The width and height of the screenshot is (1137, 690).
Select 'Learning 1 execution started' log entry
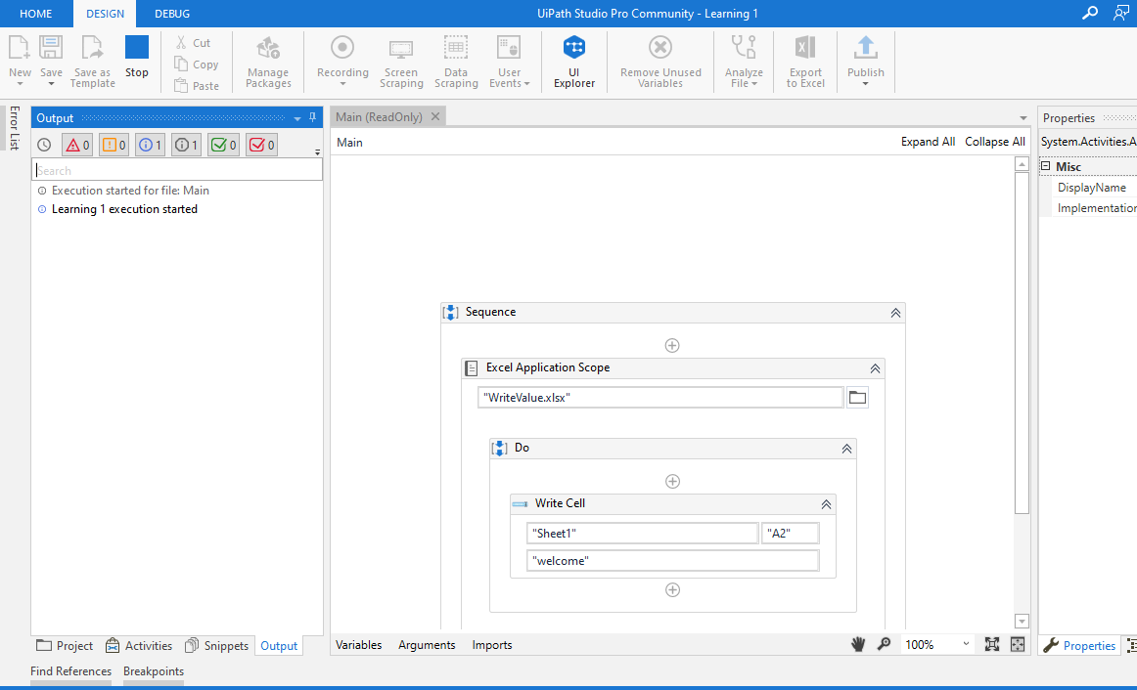(x=124, y=209)
